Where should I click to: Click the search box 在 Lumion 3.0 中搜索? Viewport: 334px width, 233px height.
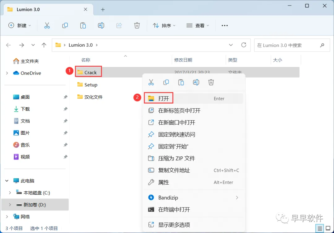tap(292, 45)
